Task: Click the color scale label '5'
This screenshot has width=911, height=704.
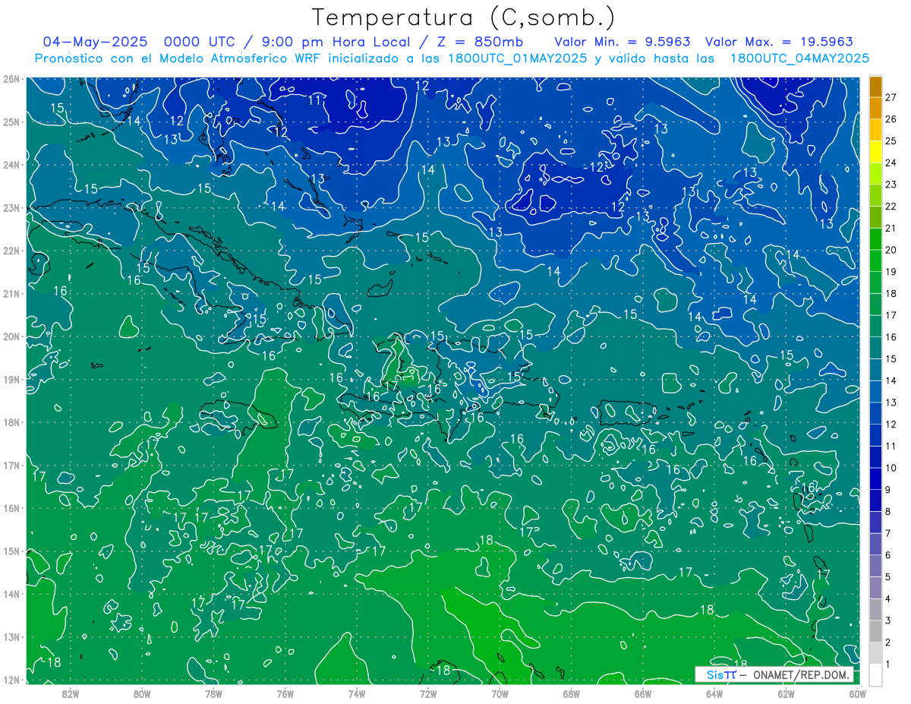Action: tap(888, 577)
